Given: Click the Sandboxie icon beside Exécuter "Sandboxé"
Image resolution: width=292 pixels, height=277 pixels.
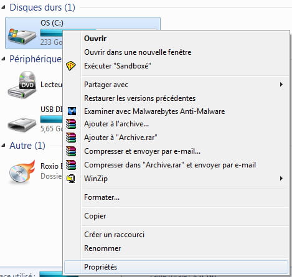Looking at the screenshot, I should click(71, 66).
